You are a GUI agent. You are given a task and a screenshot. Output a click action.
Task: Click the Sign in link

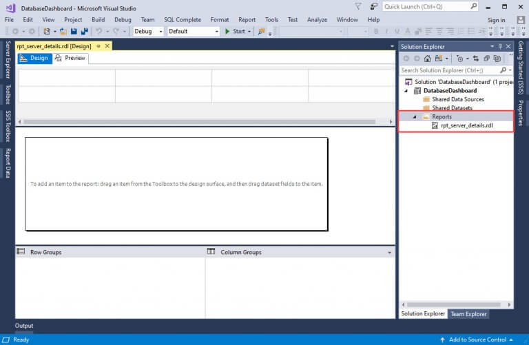(x=496, y=20)
